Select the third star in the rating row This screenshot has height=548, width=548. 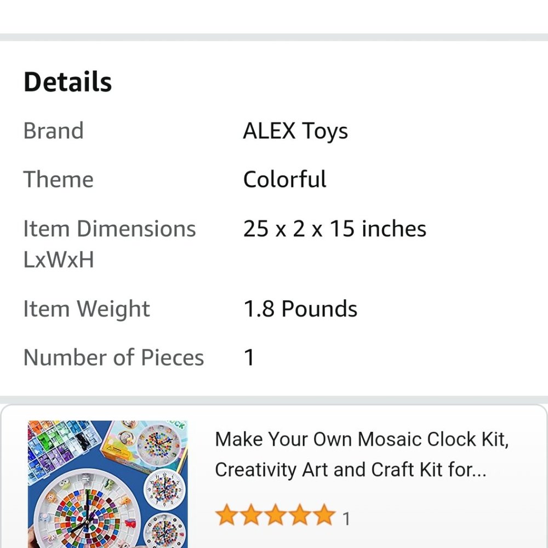[276, 515]
